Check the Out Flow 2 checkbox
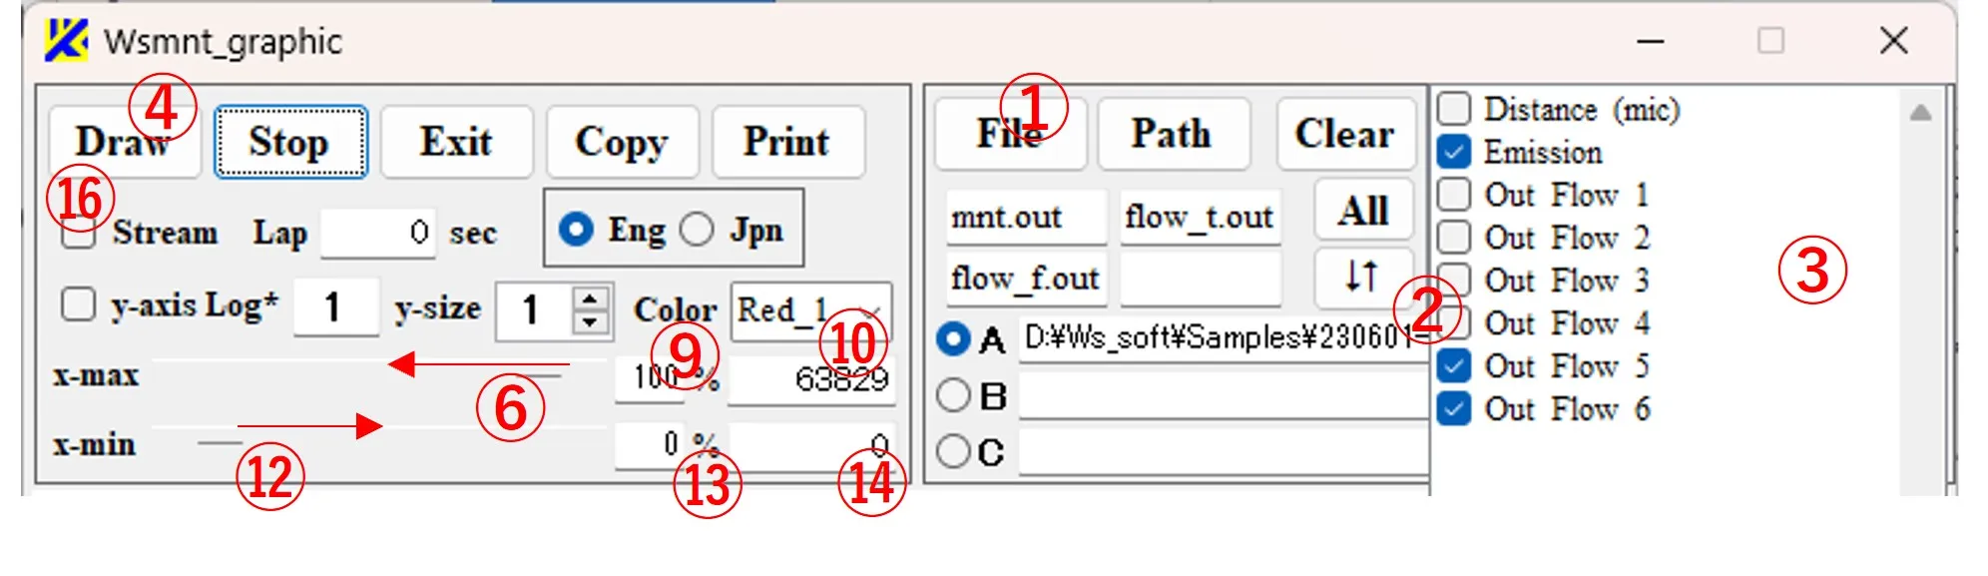This screenshot has height=576, width=1988. (1454, 237)
